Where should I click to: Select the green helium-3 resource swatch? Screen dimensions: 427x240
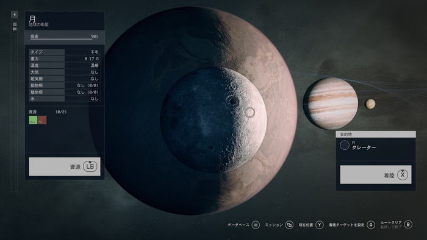pyautogui.click(x=33, y=120)
